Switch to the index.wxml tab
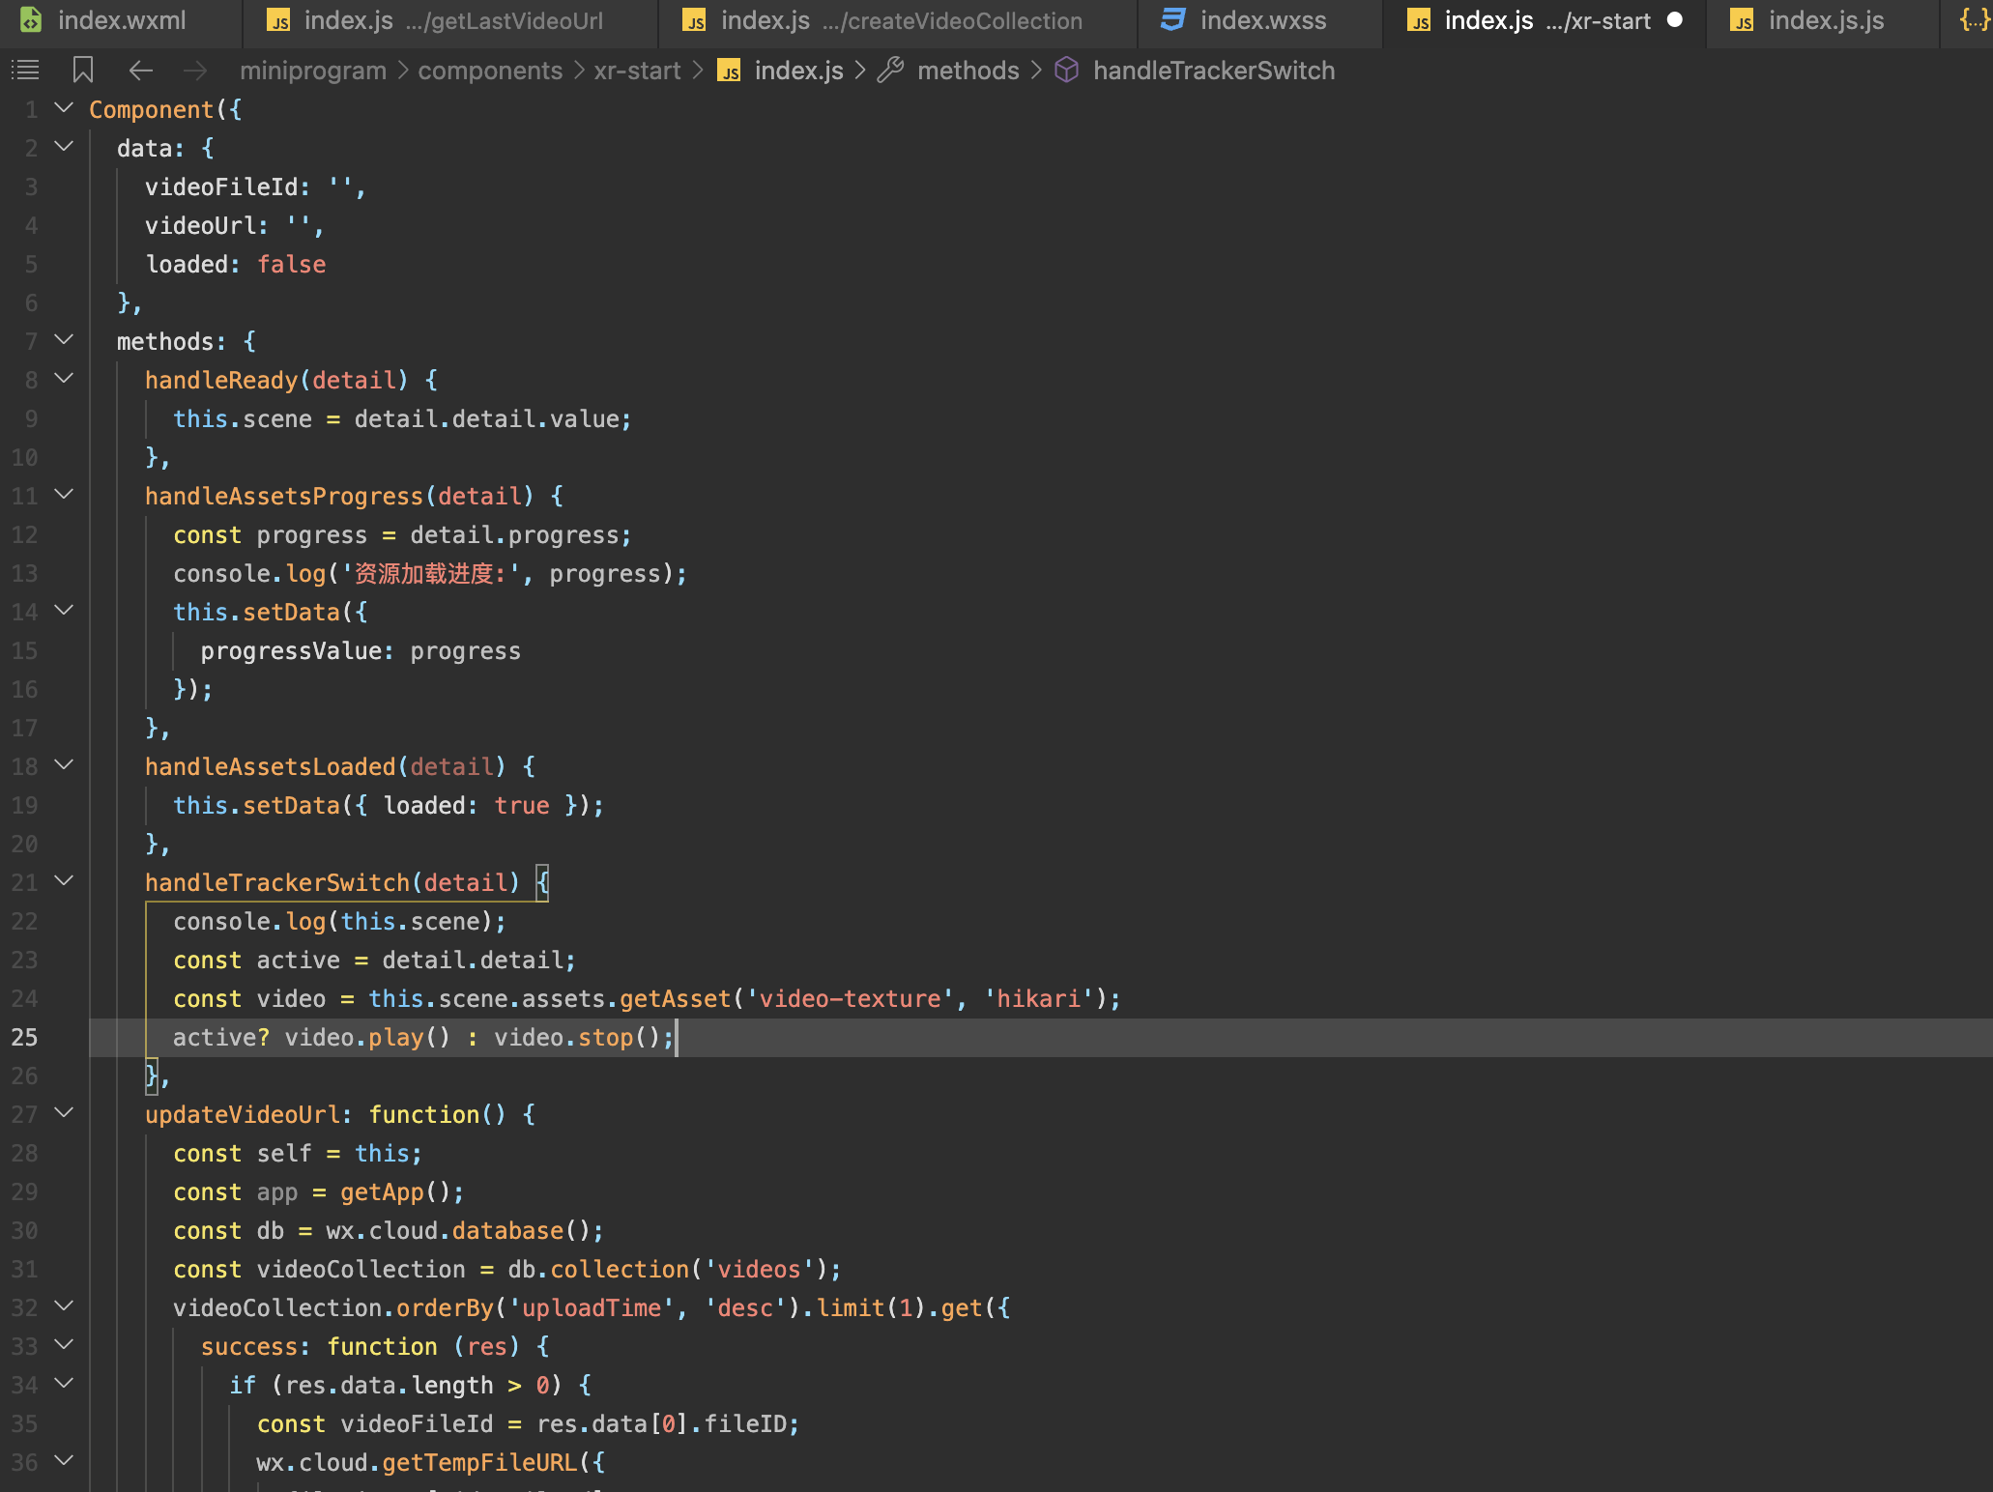The width and height of the screenshot is (1993, 1492). pyautogui.click(x=121, y=20)
